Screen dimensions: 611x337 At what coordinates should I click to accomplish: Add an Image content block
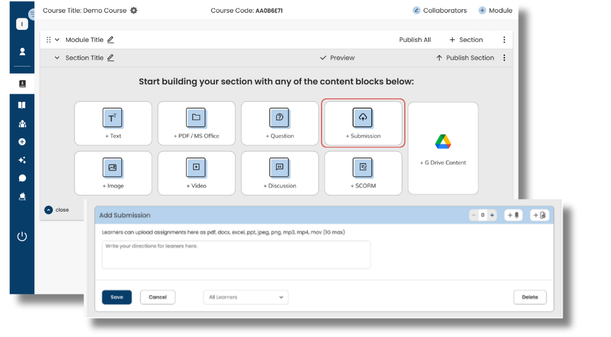(113, 173)
